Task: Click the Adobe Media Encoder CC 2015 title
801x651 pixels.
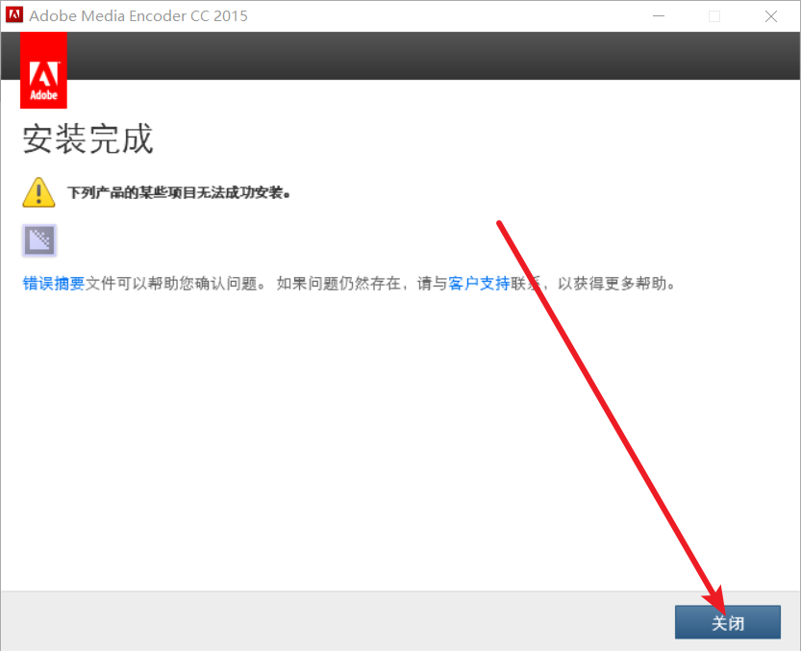Action: (138, 15)
